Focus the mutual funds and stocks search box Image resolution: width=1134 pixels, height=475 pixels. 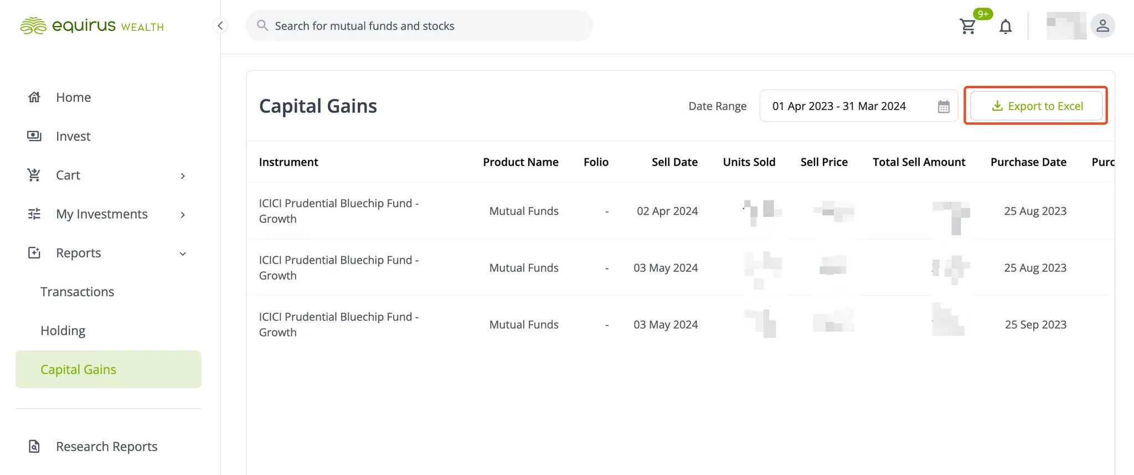(x=419, y=25)
